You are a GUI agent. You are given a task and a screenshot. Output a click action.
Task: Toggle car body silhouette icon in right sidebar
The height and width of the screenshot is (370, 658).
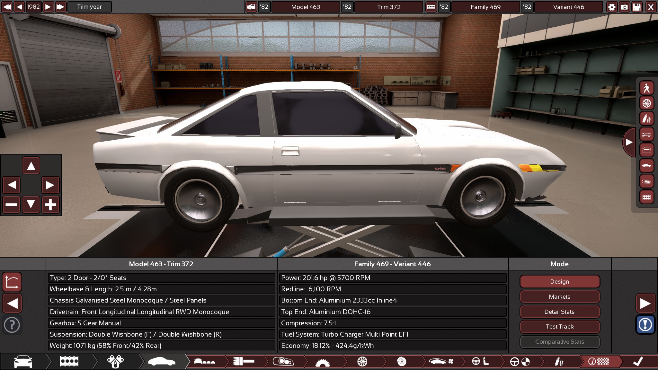pyautogui.click(x=646, y=166)
